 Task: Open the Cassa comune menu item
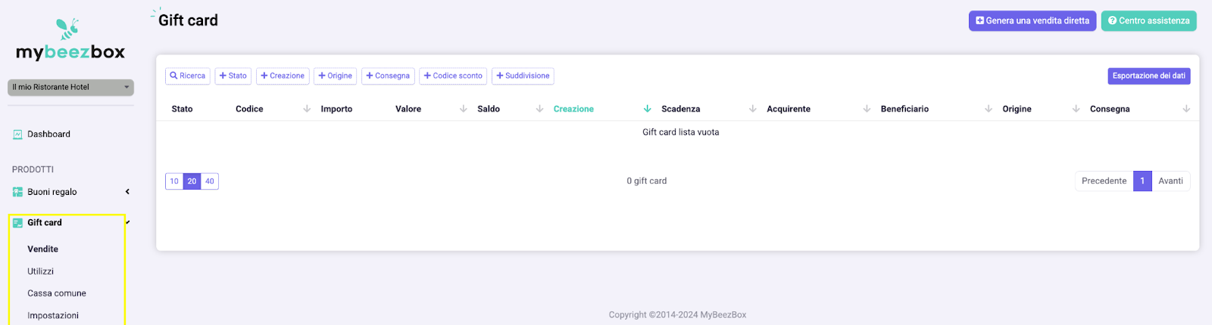[x=57, y=293]
